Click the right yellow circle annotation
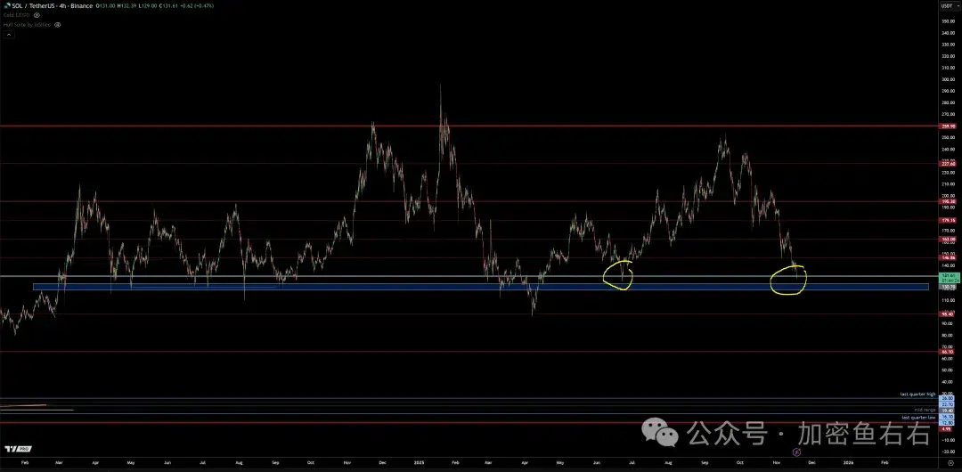Screen dimensions: 962x472 coord(788,279)
